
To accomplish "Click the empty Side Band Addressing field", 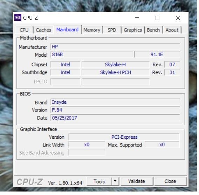I will tap(87, 152).
